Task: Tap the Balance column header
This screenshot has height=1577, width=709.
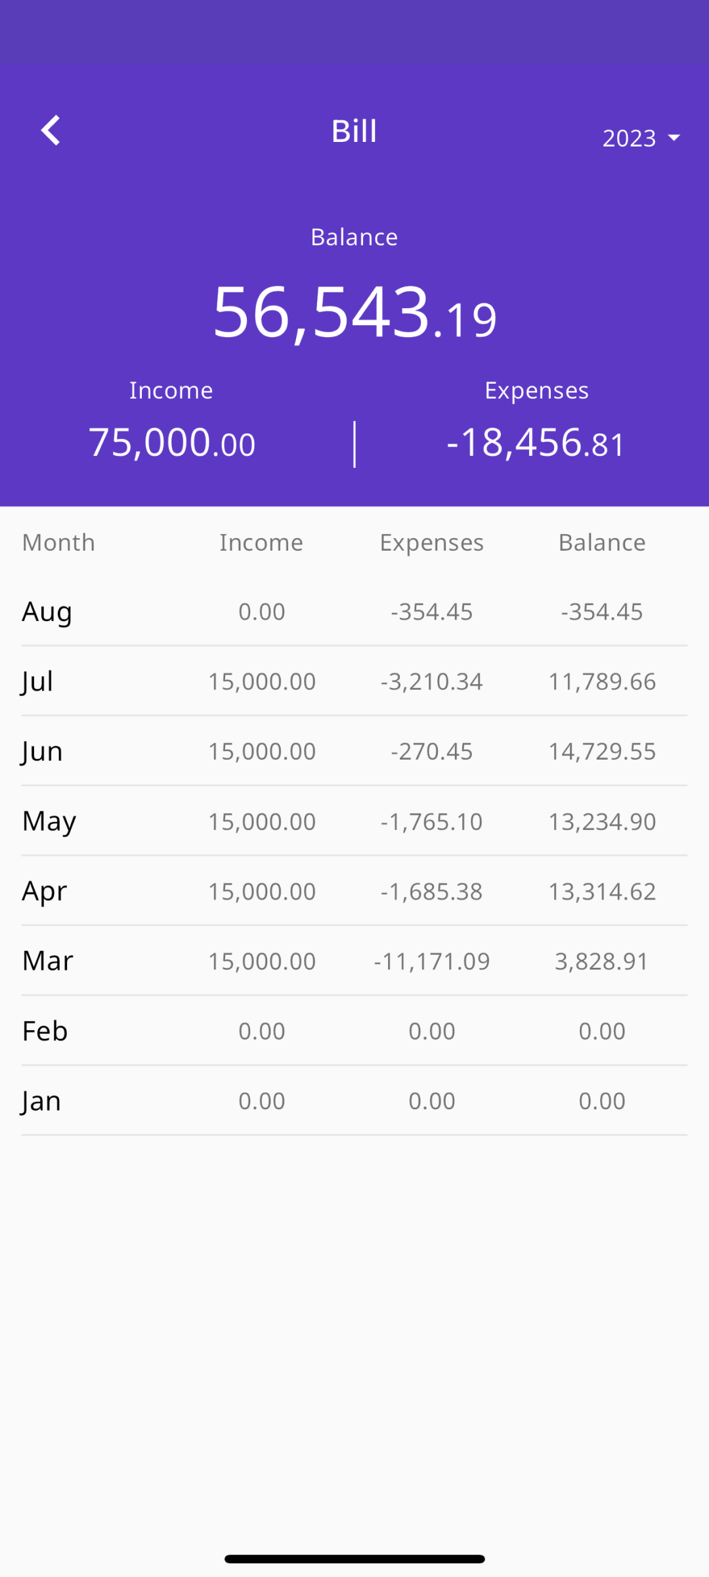Action: click(602, 543)
